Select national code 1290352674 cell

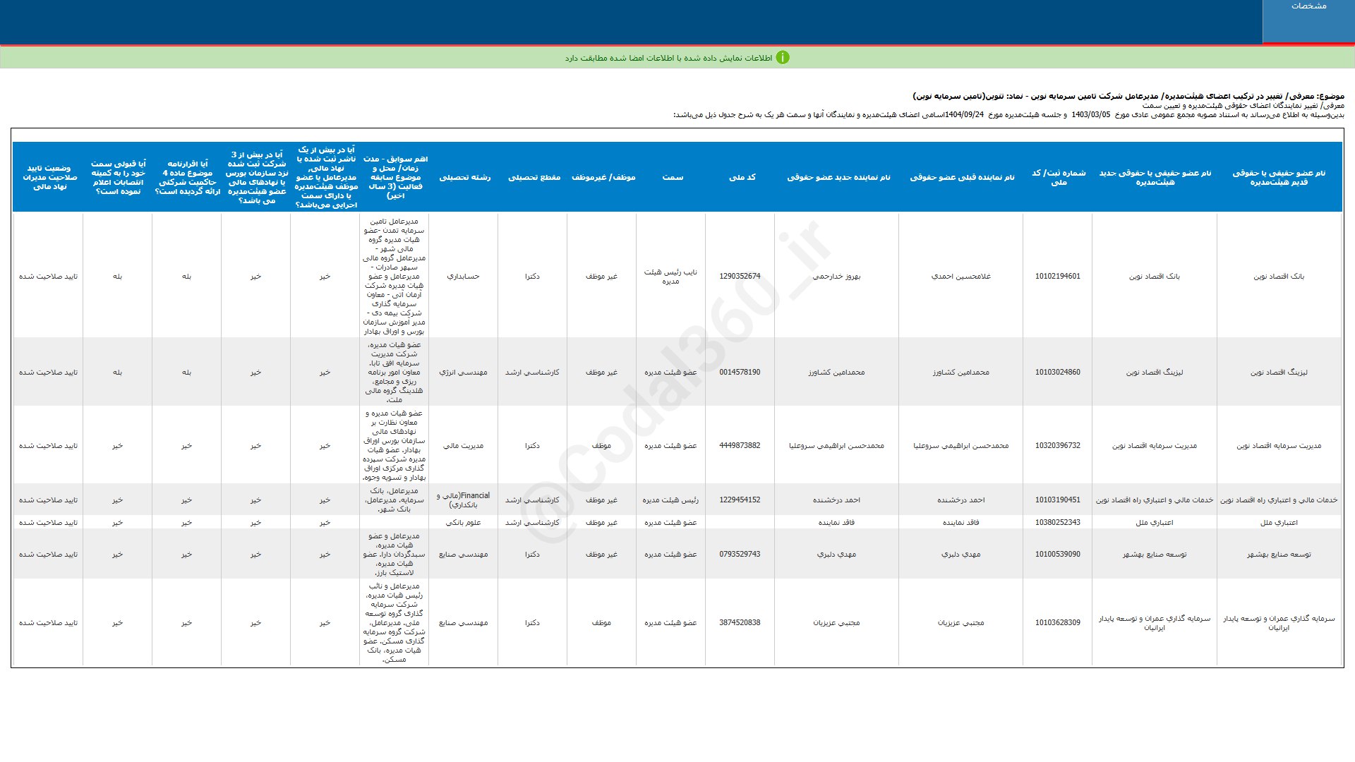pyautogui.click(x=740, y=277)
